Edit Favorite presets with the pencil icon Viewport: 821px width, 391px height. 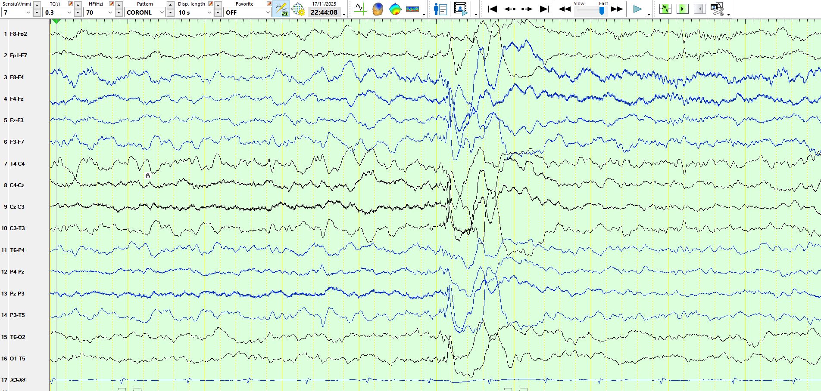pos(269,4)
